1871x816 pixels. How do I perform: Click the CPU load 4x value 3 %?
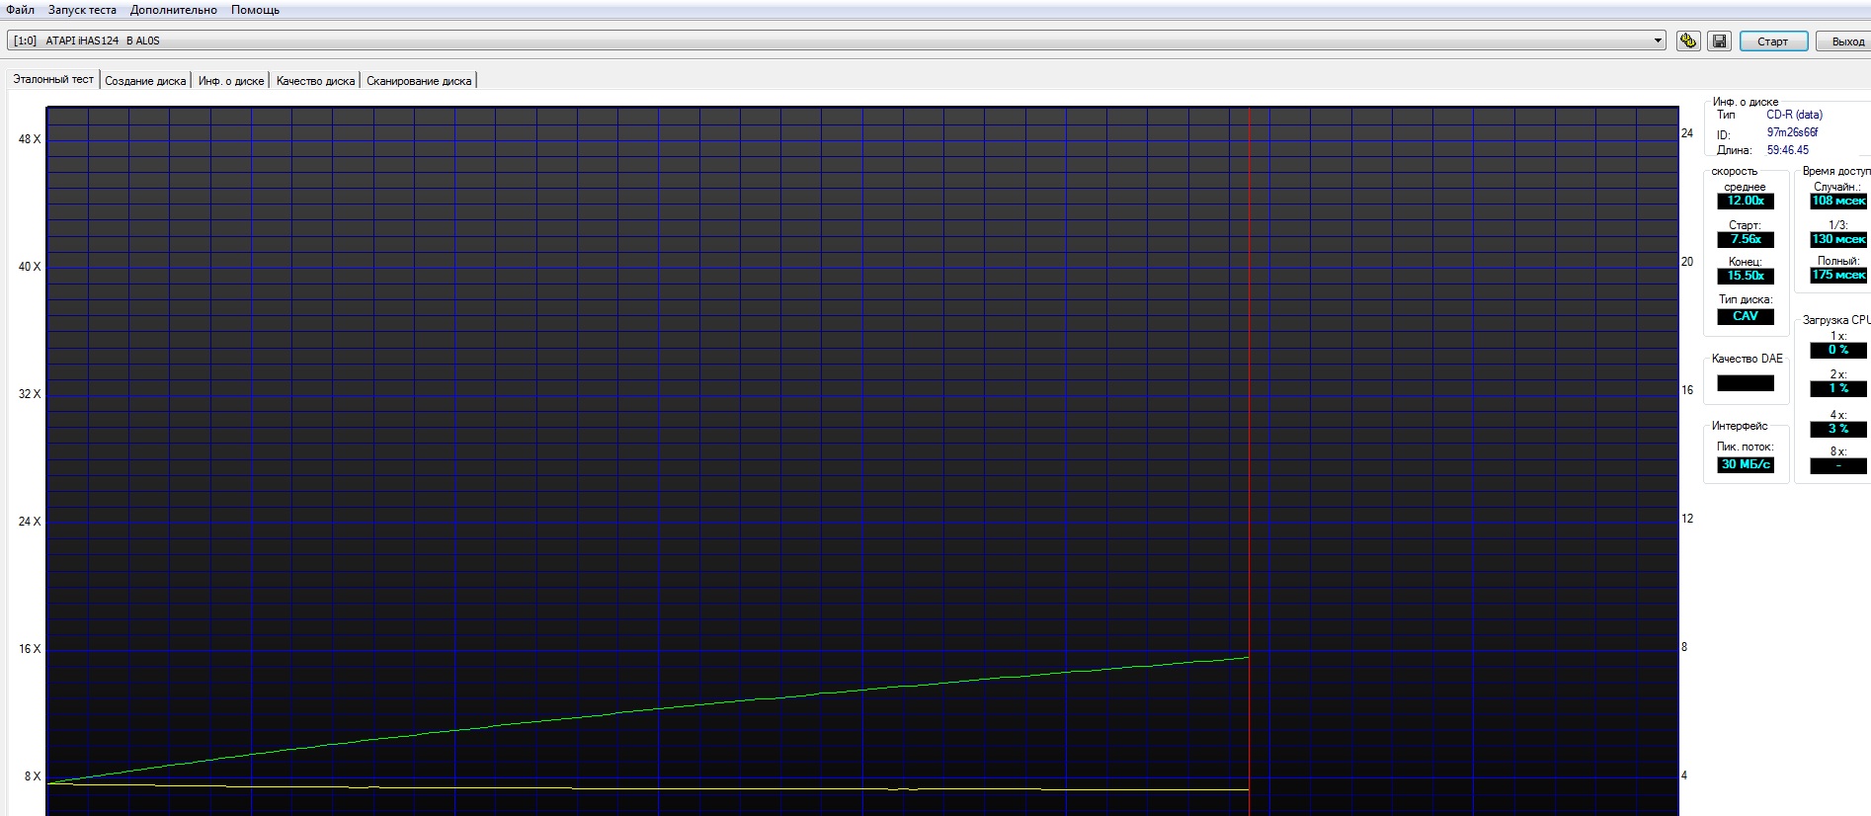click(x=1838, y=429)
